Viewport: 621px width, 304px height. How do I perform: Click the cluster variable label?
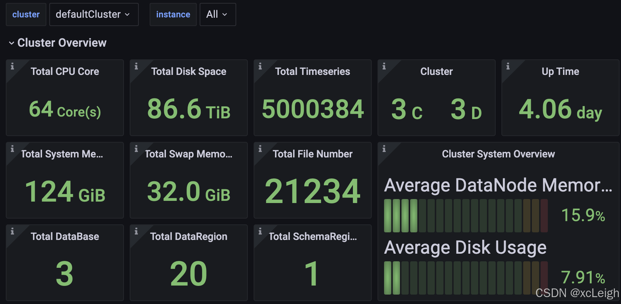point(26,14)
